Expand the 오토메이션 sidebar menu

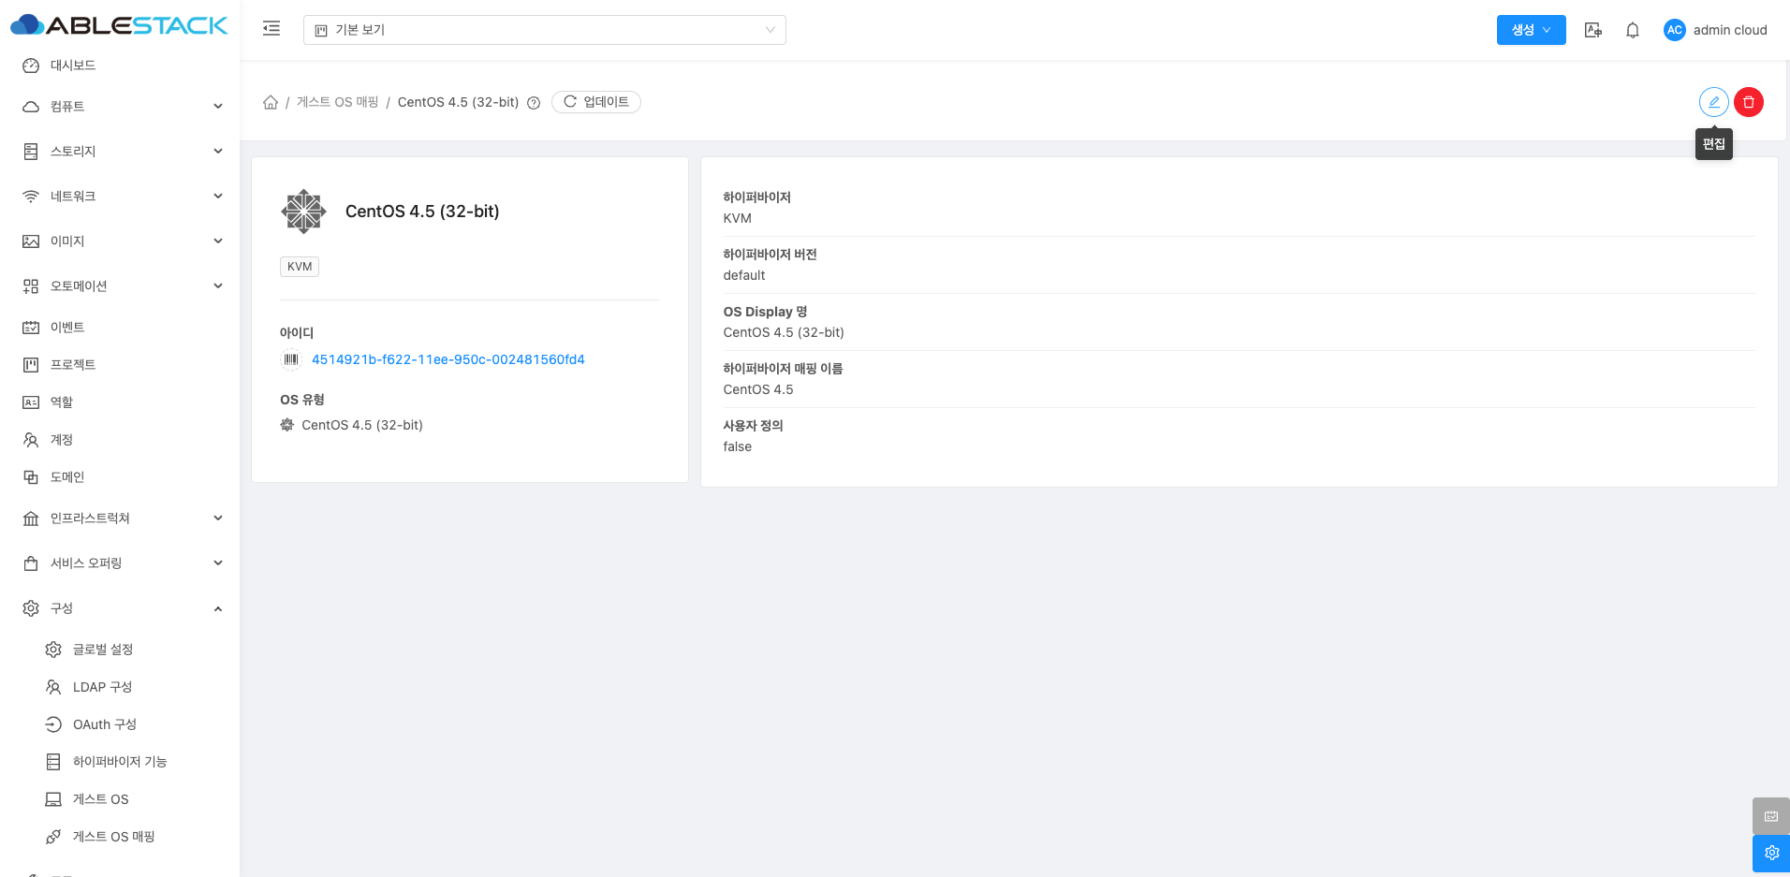point(120,286)
